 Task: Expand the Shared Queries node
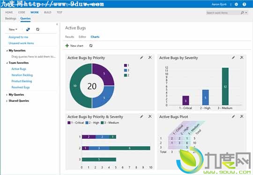click(x=7, y=101)
